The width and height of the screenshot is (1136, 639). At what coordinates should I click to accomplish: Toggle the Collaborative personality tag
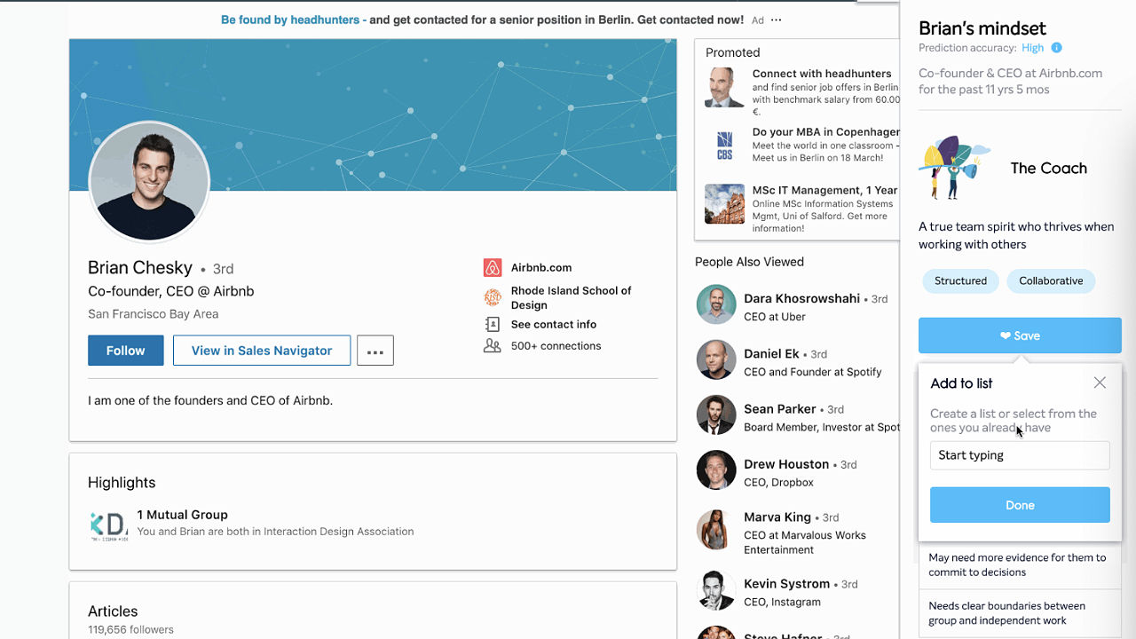tap(1051, 280)
